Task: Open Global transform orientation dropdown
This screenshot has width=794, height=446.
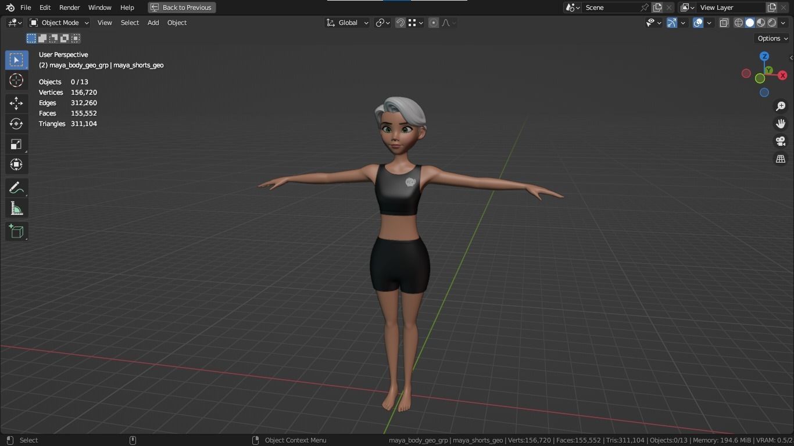Action: (348, 23)
